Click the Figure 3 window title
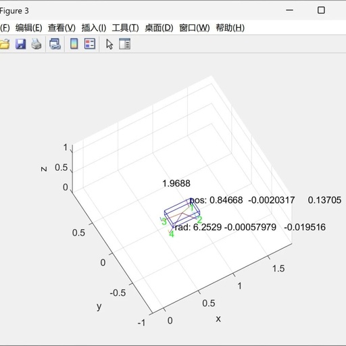The width and height of the screenshot is (346, 346). tap(14, 11)
